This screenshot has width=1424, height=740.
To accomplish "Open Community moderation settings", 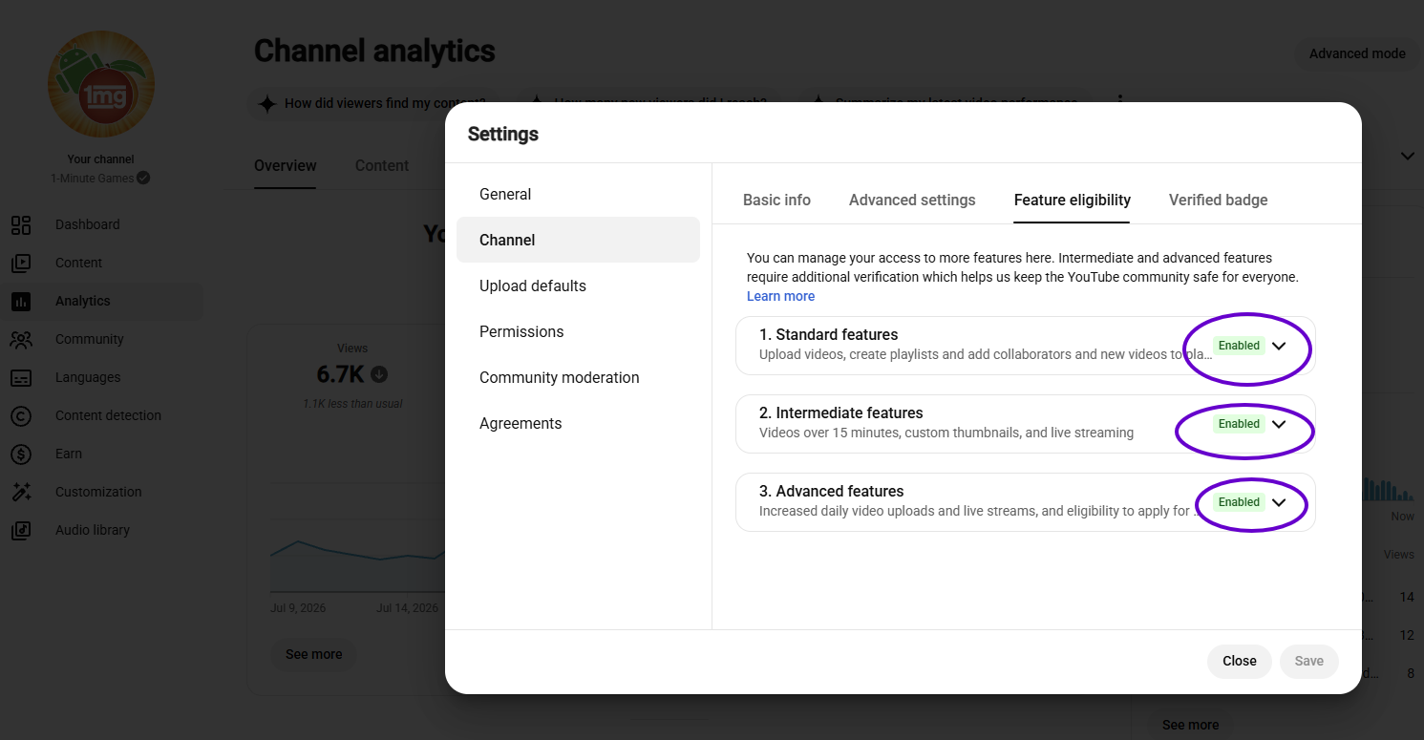I will click(578, 377).
